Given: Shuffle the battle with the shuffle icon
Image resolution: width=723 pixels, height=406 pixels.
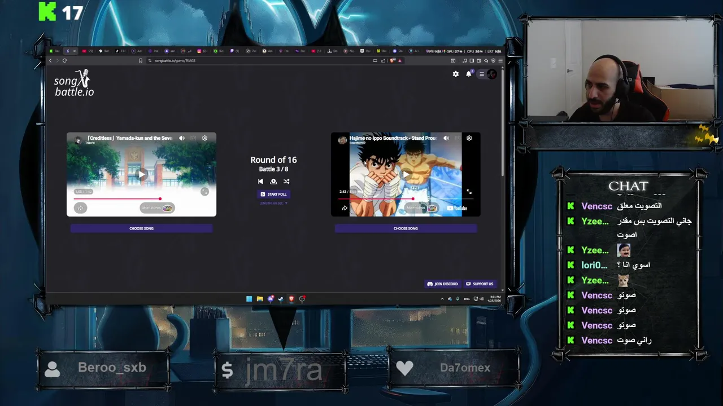Looking at the screenshot, I should pyautogui.click(x=286, y=182).
